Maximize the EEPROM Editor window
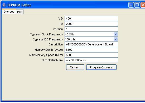145x103 pixels. click(137, 5)
